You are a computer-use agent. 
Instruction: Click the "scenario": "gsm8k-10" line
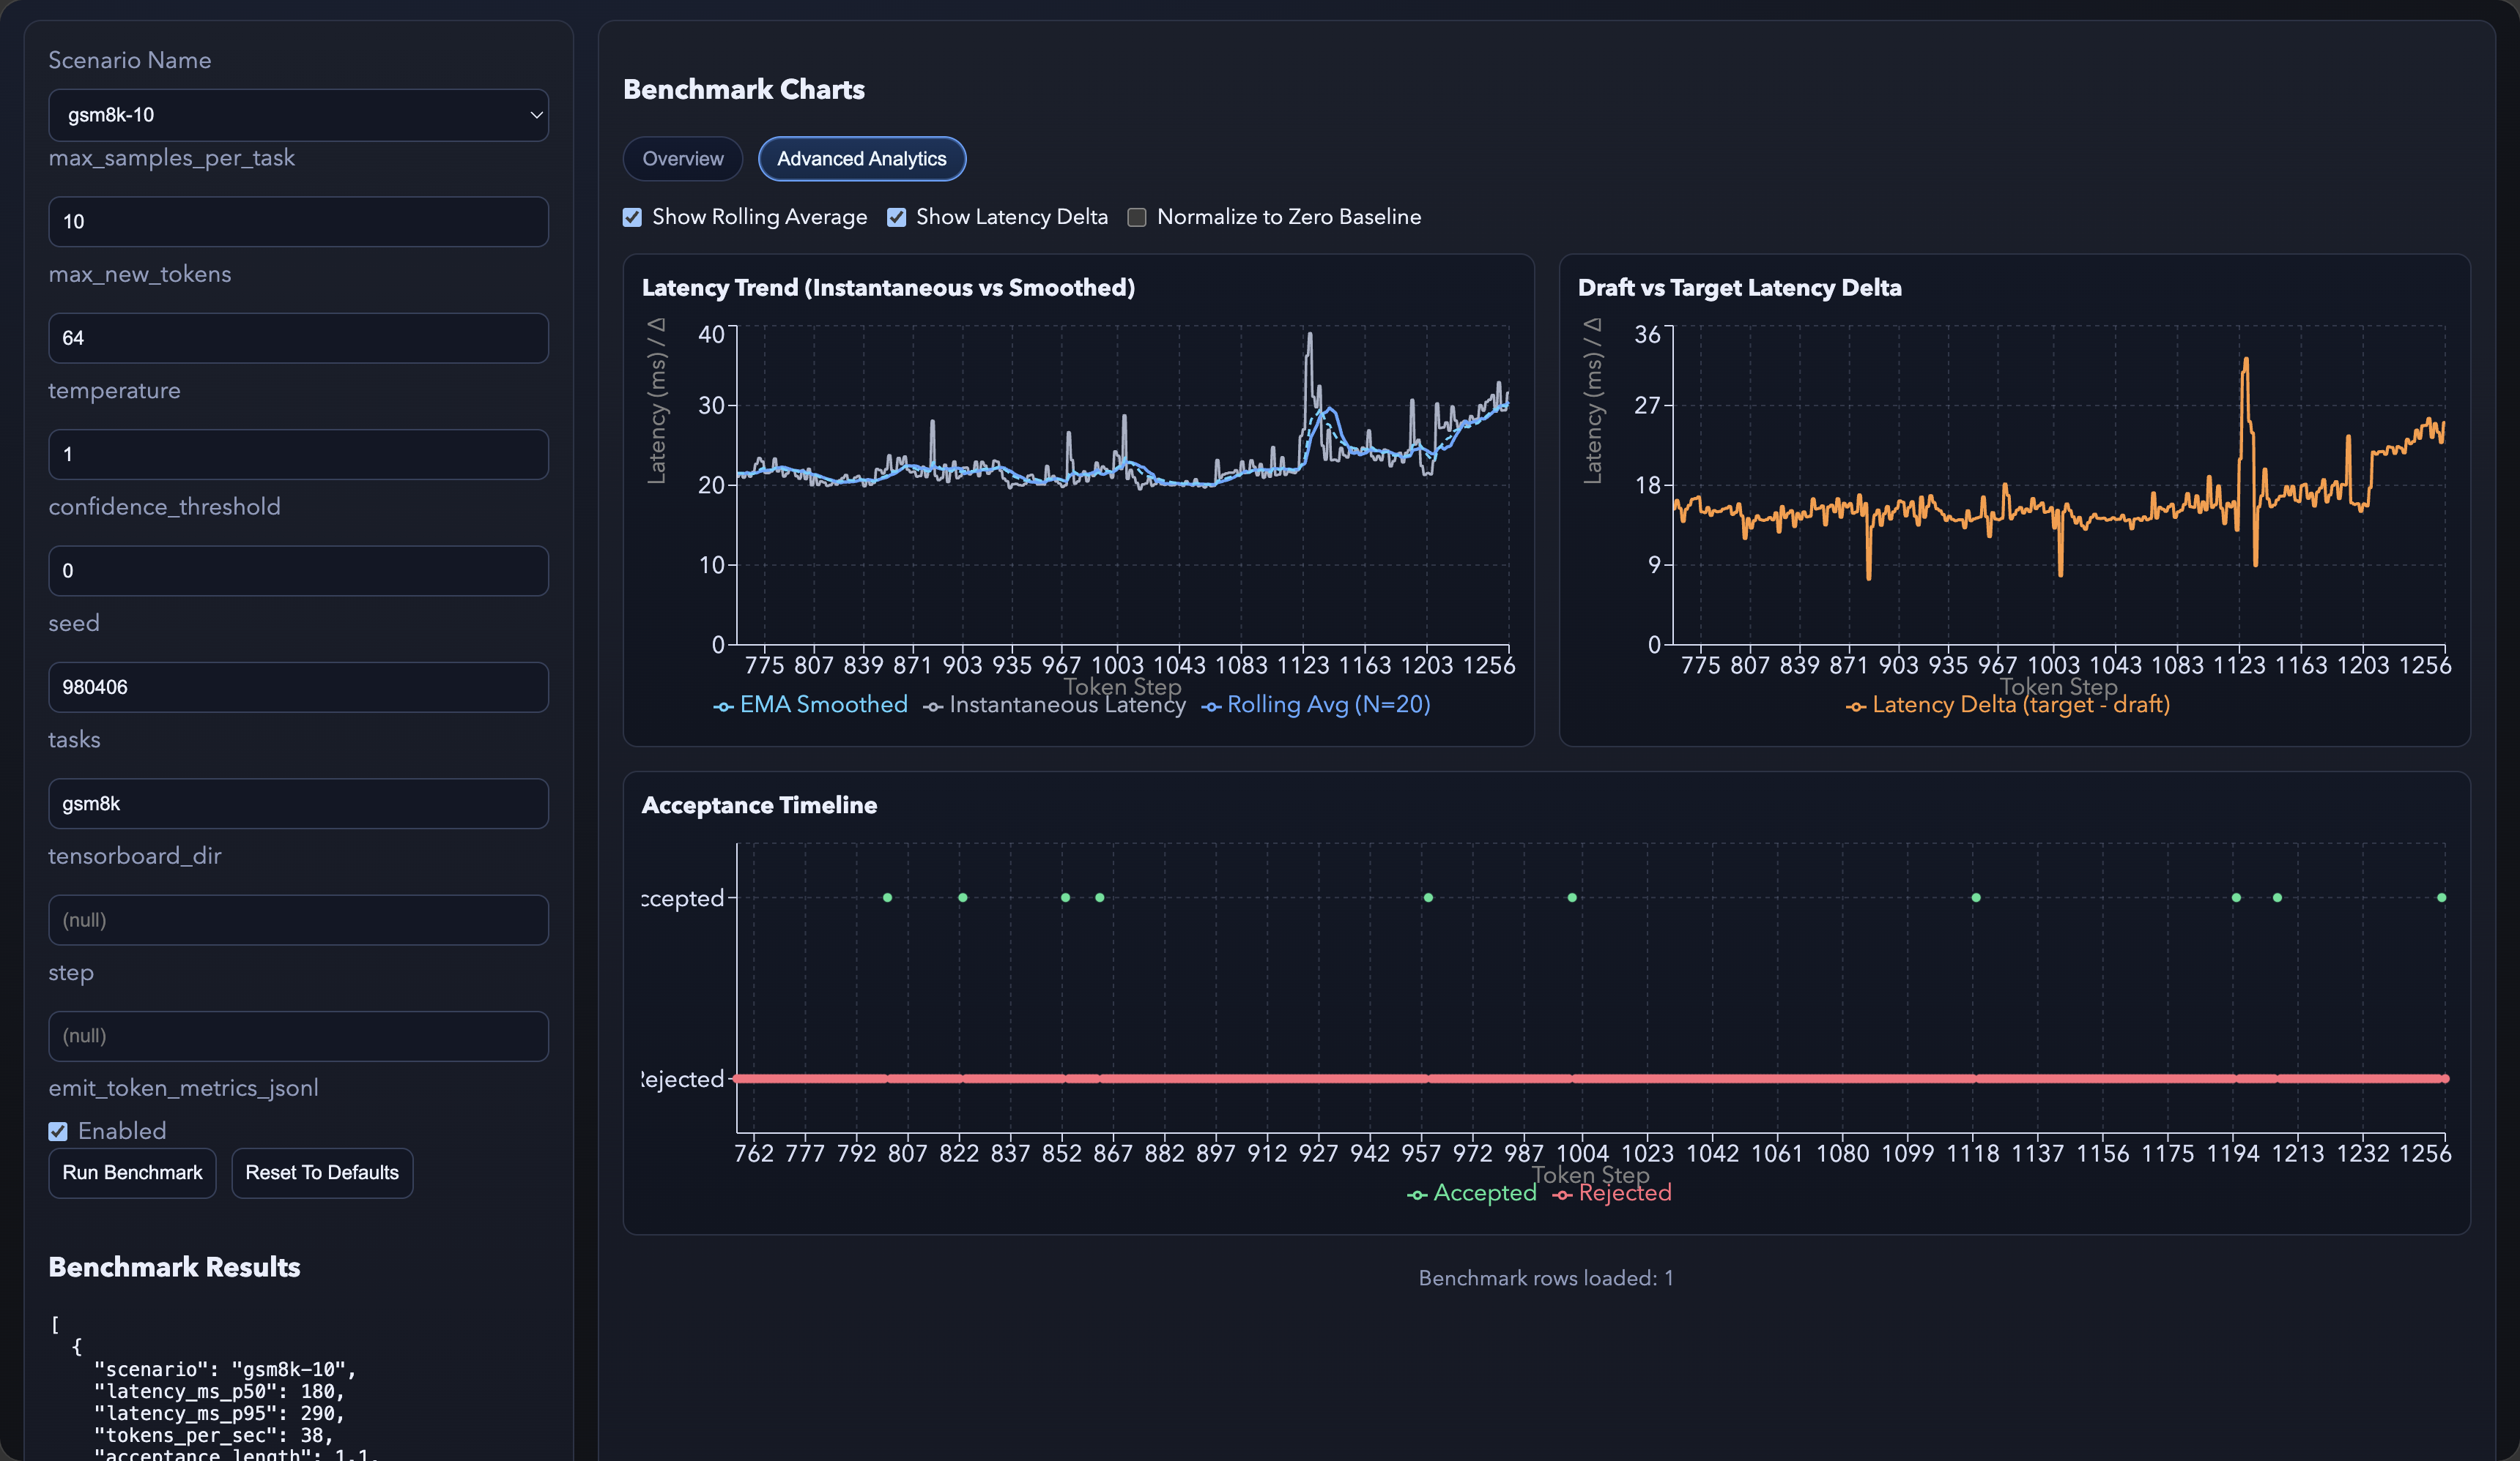(x=225, y=1370)
